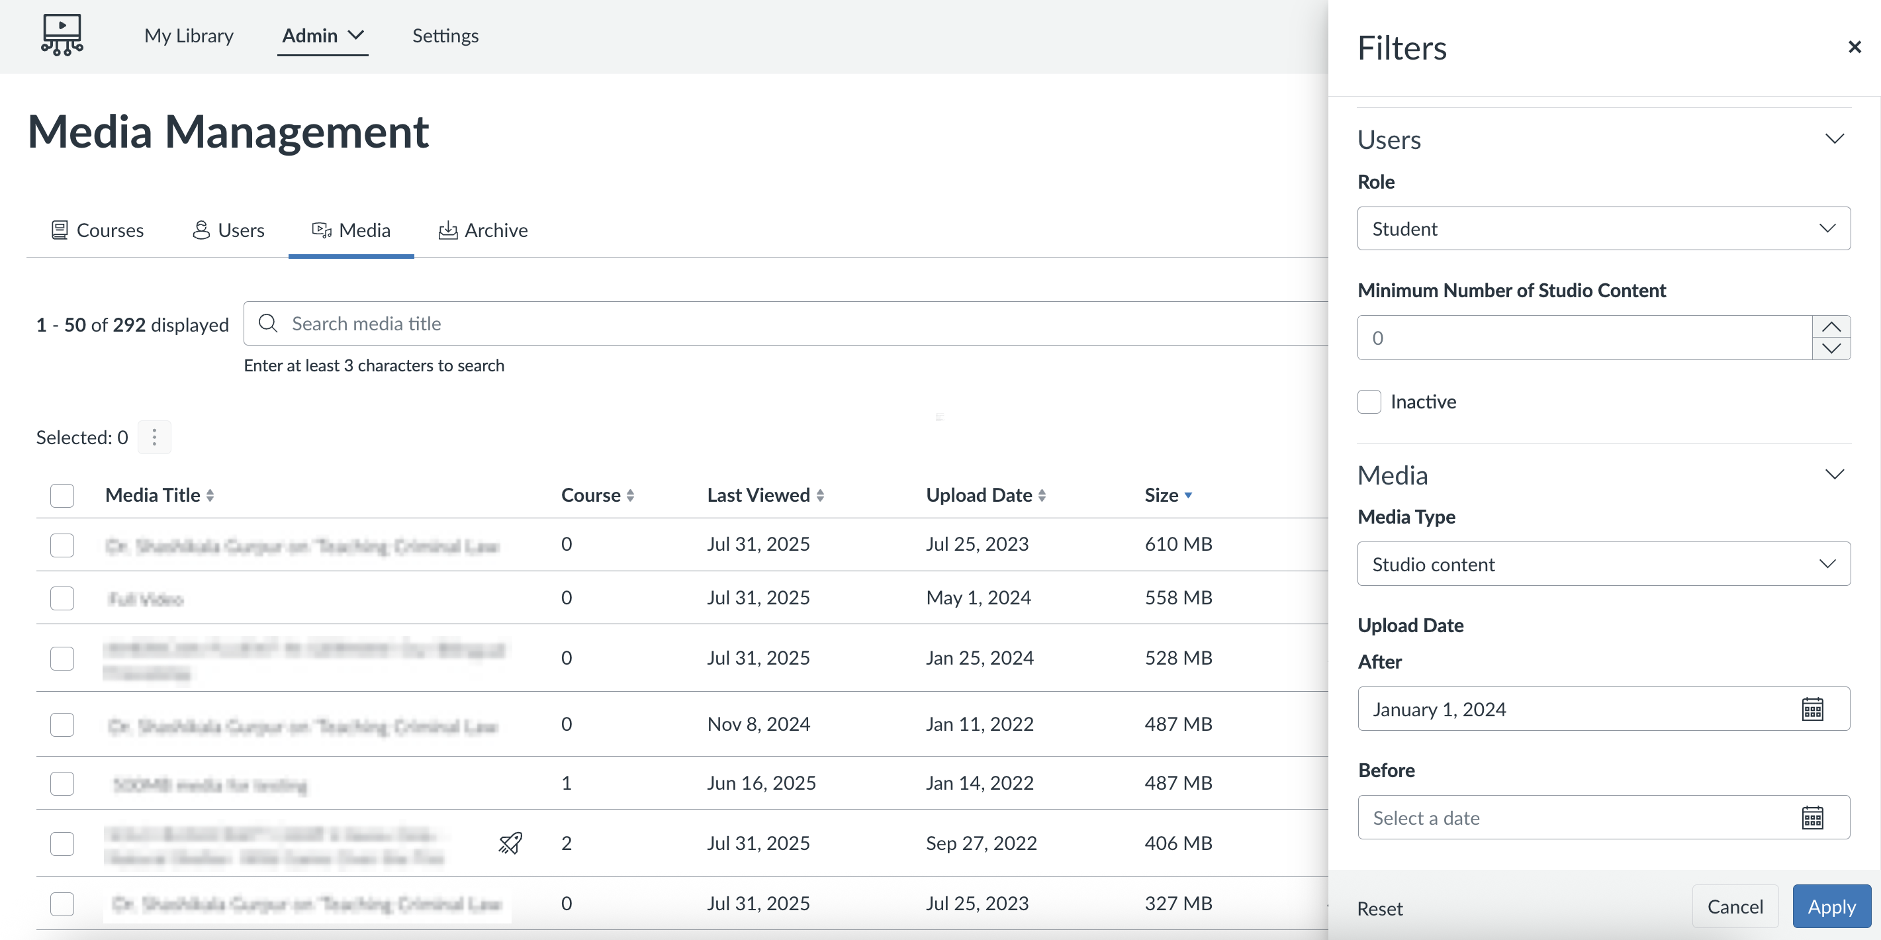Open calendar picker for After date

pyautogui.click(x=1812, y=709)
